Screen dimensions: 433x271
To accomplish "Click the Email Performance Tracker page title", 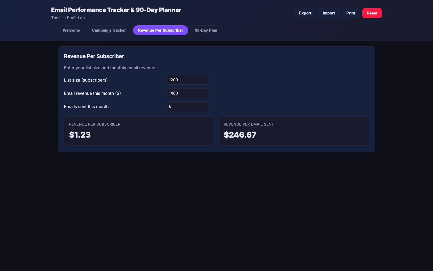I will [116, 10].
